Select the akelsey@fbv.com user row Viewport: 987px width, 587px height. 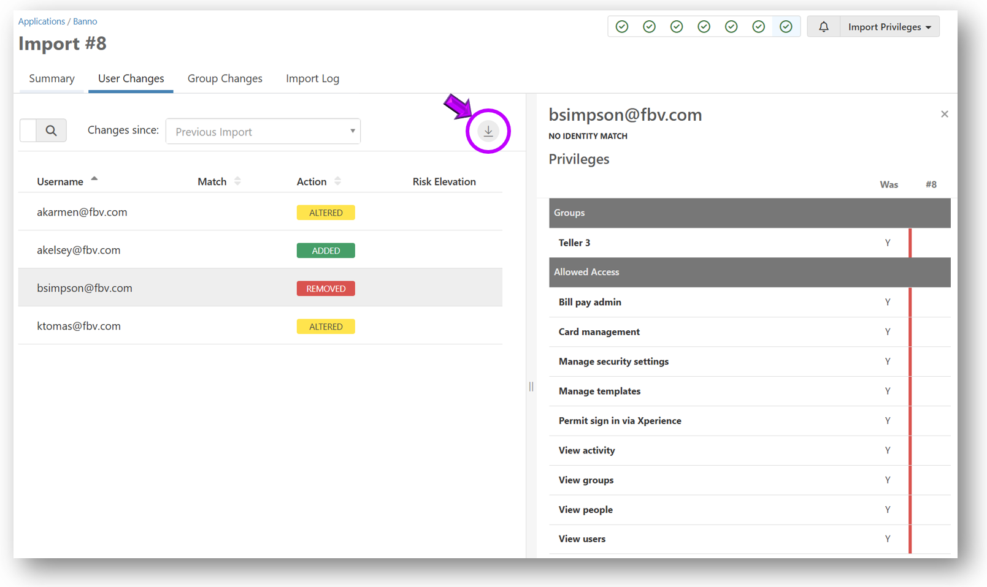click(79, 250)
